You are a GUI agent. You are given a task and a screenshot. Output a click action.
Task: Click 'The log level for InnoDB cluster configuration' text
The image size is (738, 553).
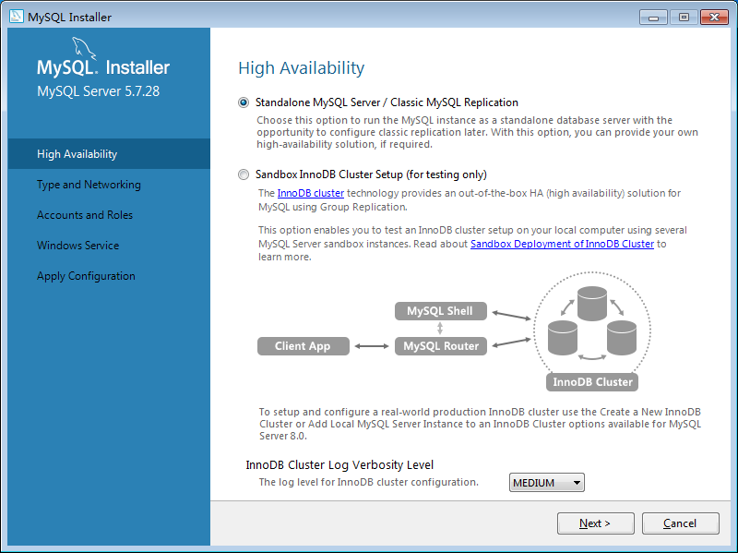[368, 482]
